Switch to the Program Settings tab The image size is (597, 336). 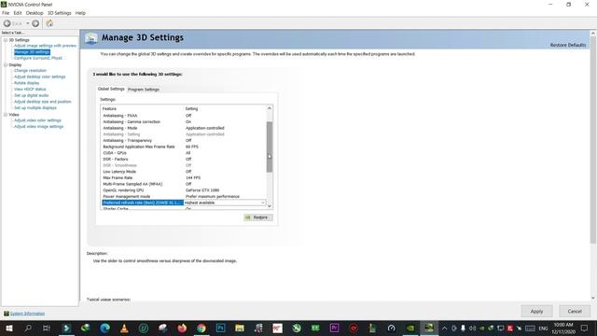tap(144, 90)
